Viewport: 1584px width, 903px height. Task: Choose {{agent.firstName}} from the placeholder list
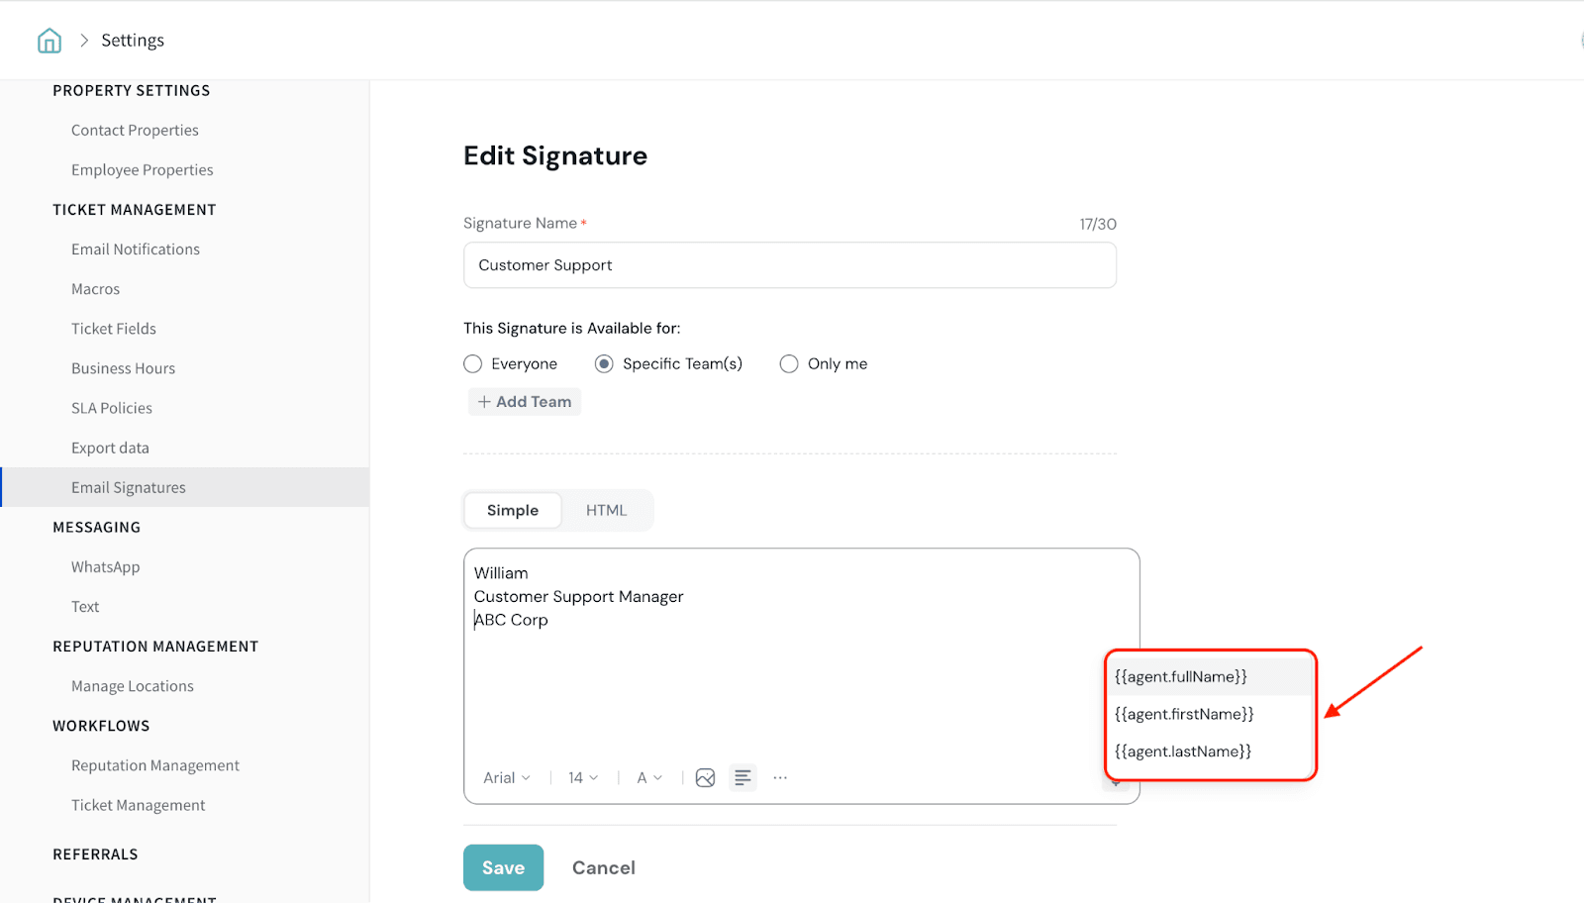coord(1184,715)
